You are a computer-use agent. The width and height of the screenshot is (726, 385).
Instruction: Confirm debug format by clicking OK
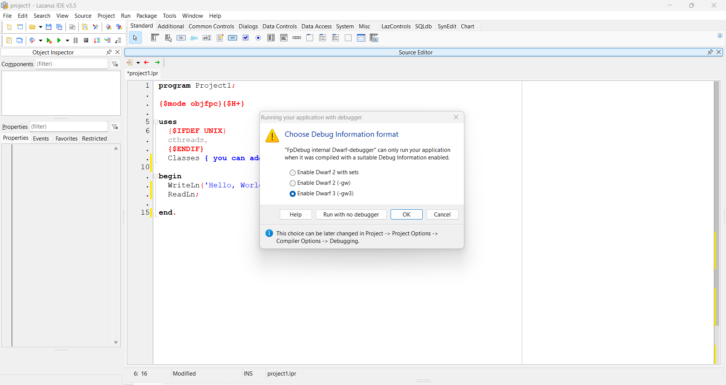click(406, 214)
